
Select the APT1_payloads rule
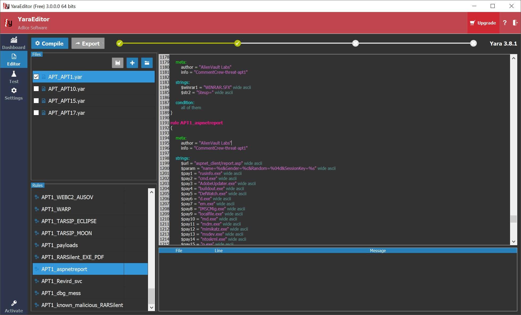point(60,245)
